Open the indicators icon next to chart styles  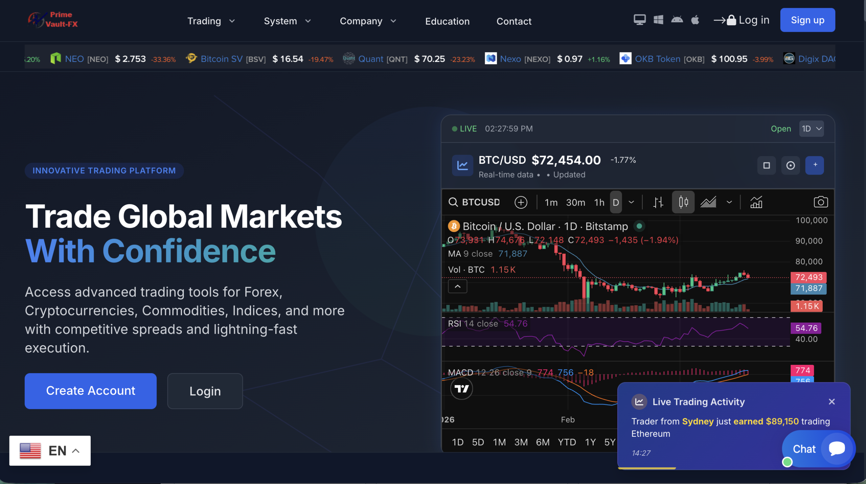(x=757, y=202)
